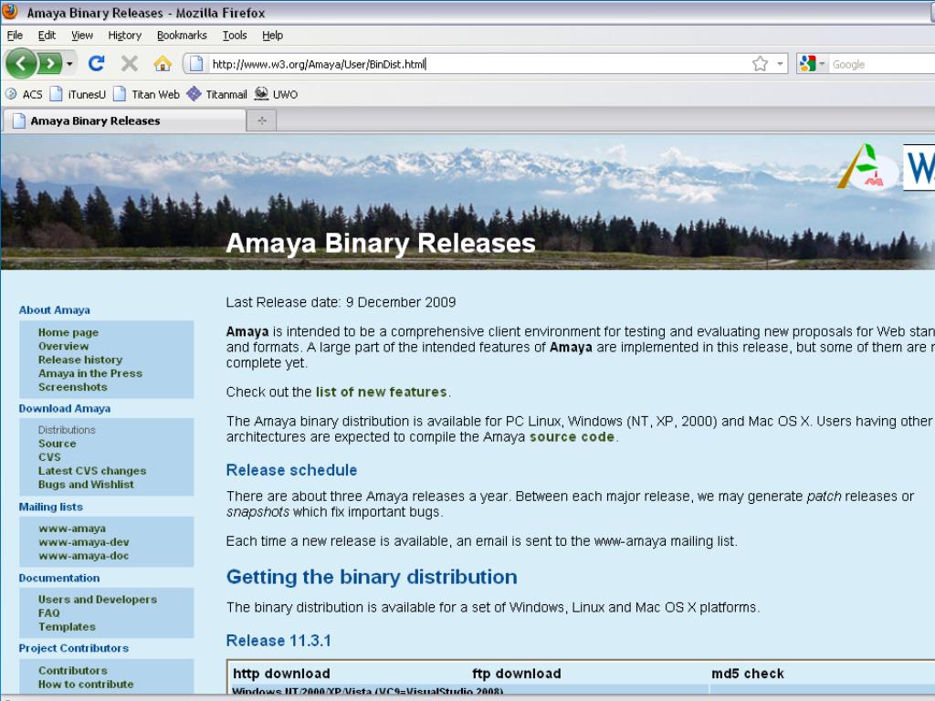Open the back/forward history dropdown arrow

69,64
